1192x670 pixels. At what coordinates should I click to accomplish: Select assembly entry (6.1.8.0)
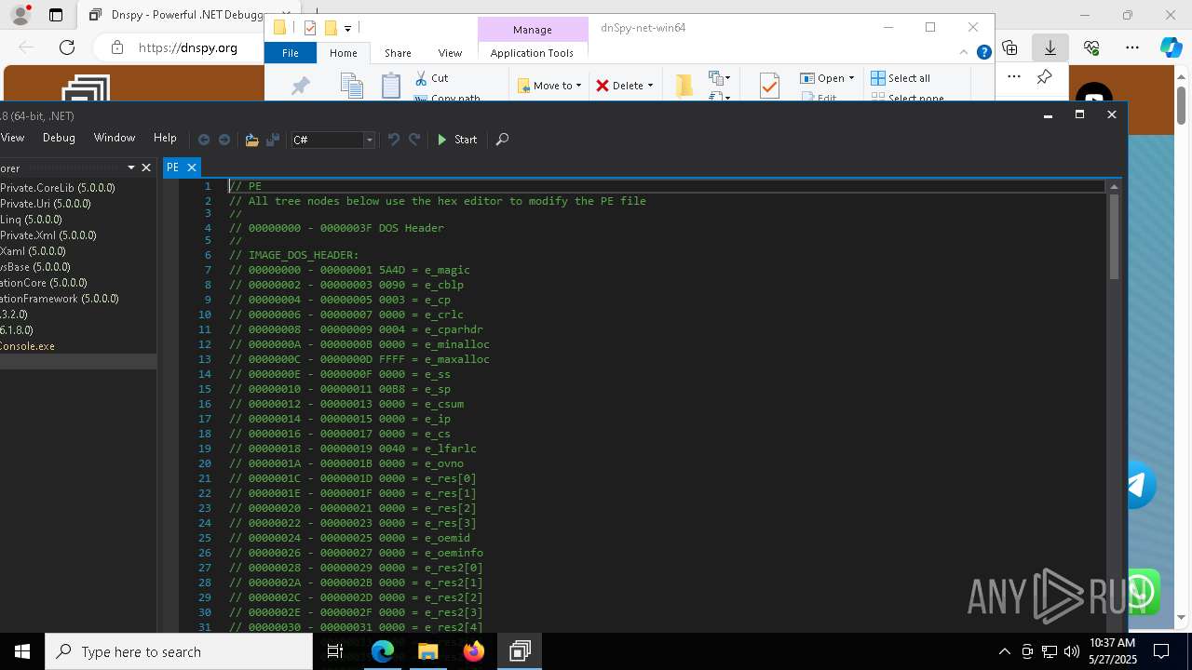point(17,330)
